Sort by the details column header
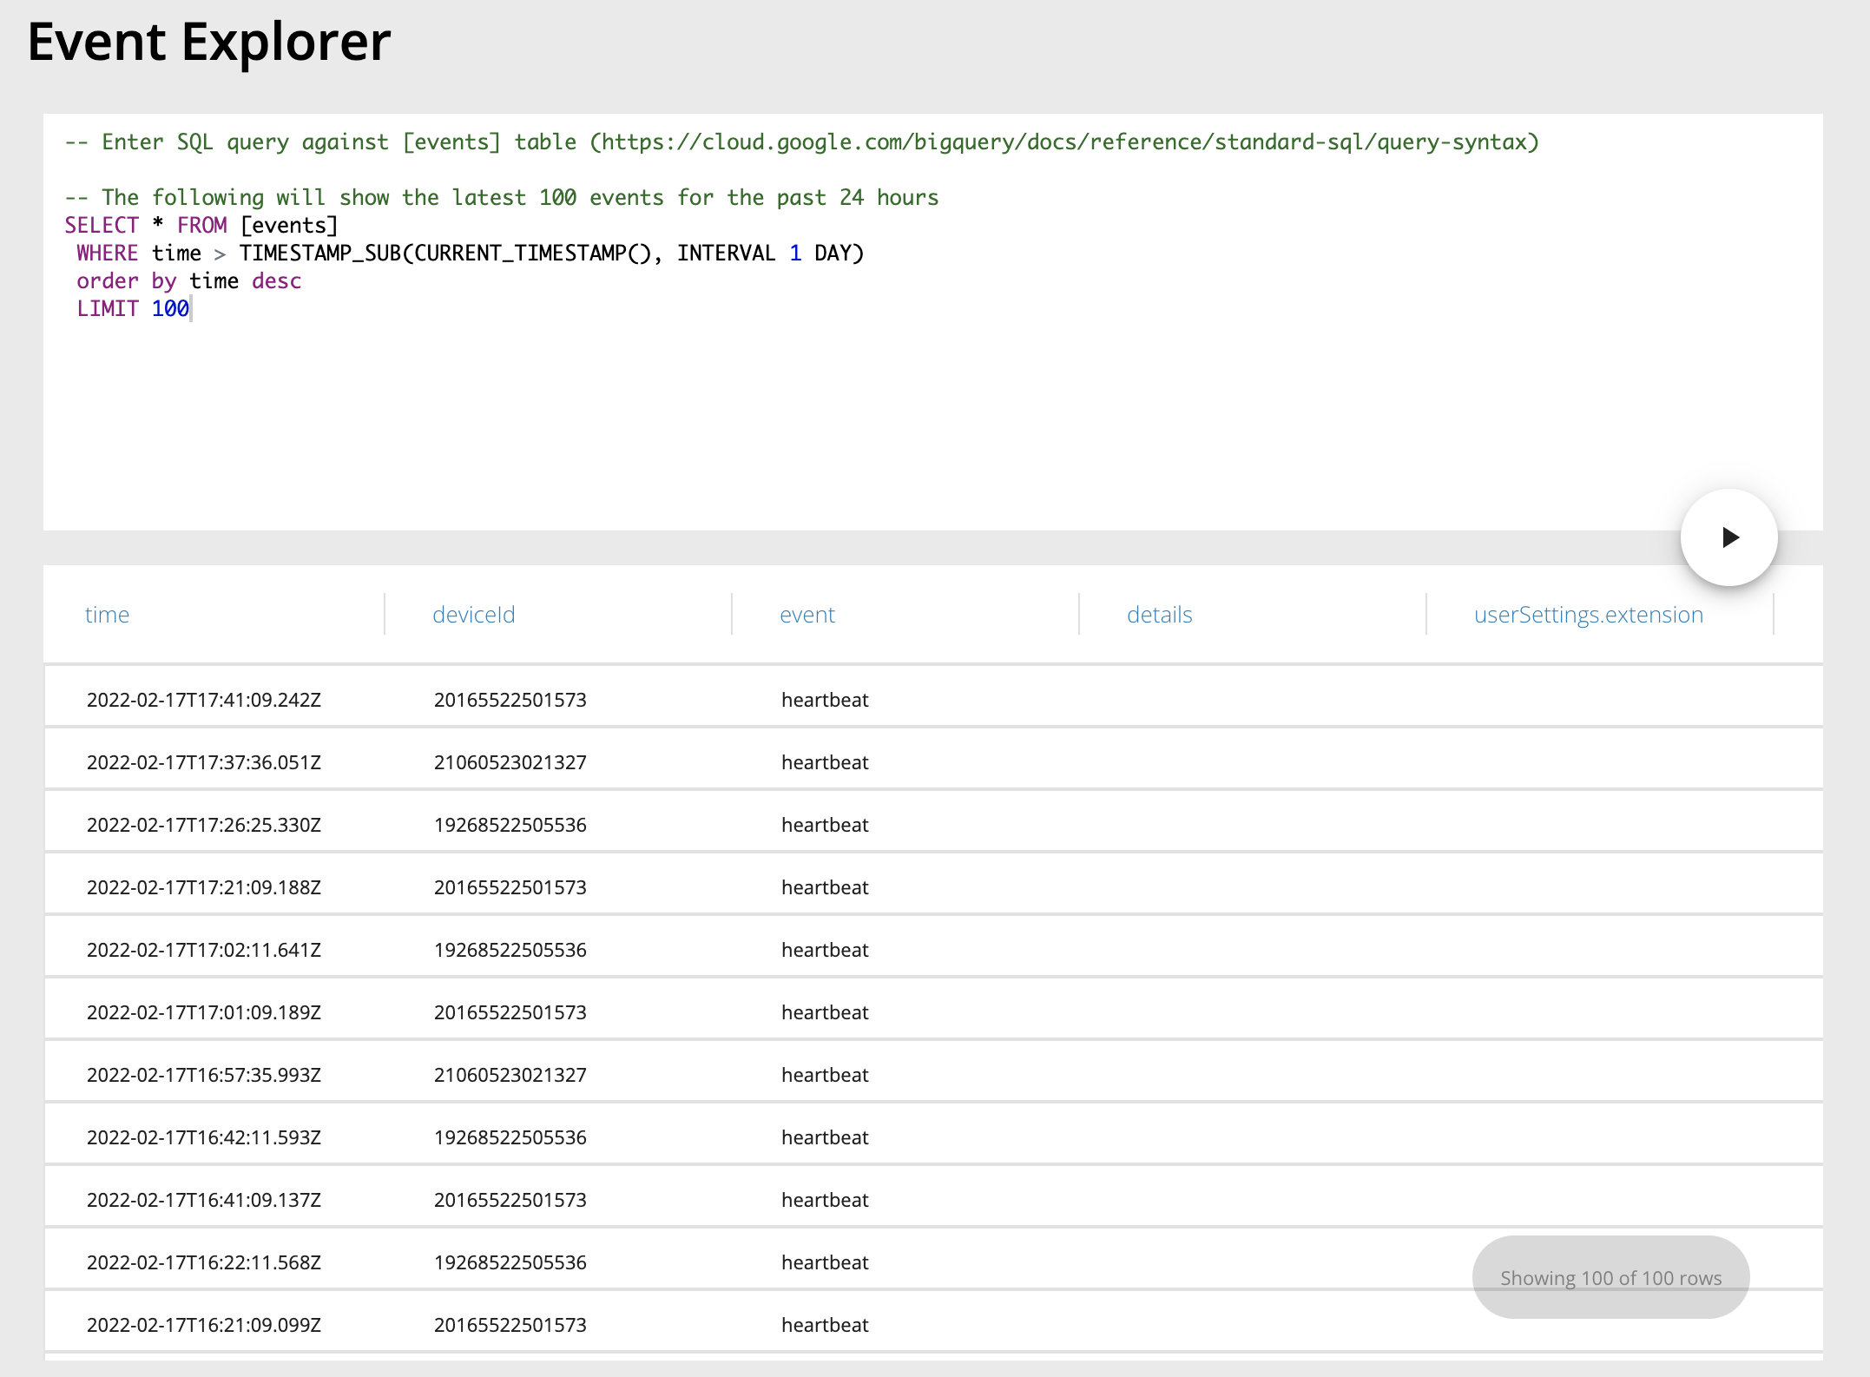Screen dimensions: 1870x1377 click(1160, 615)
